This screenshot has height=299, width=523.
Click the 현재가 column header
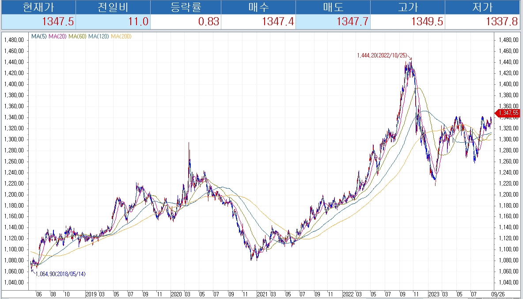tap(38, 7)
